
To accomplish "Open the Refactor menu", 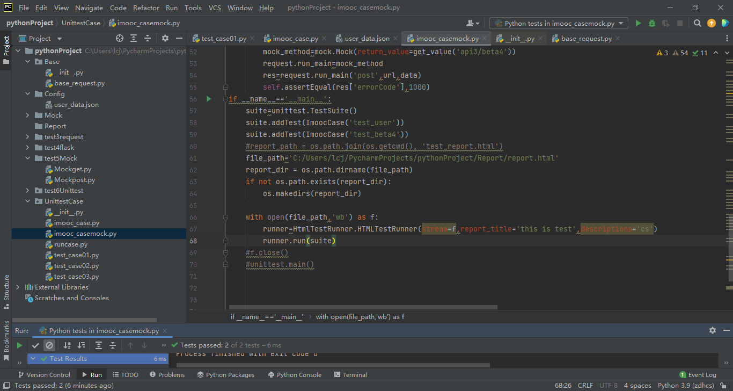I will click(146, 8).
